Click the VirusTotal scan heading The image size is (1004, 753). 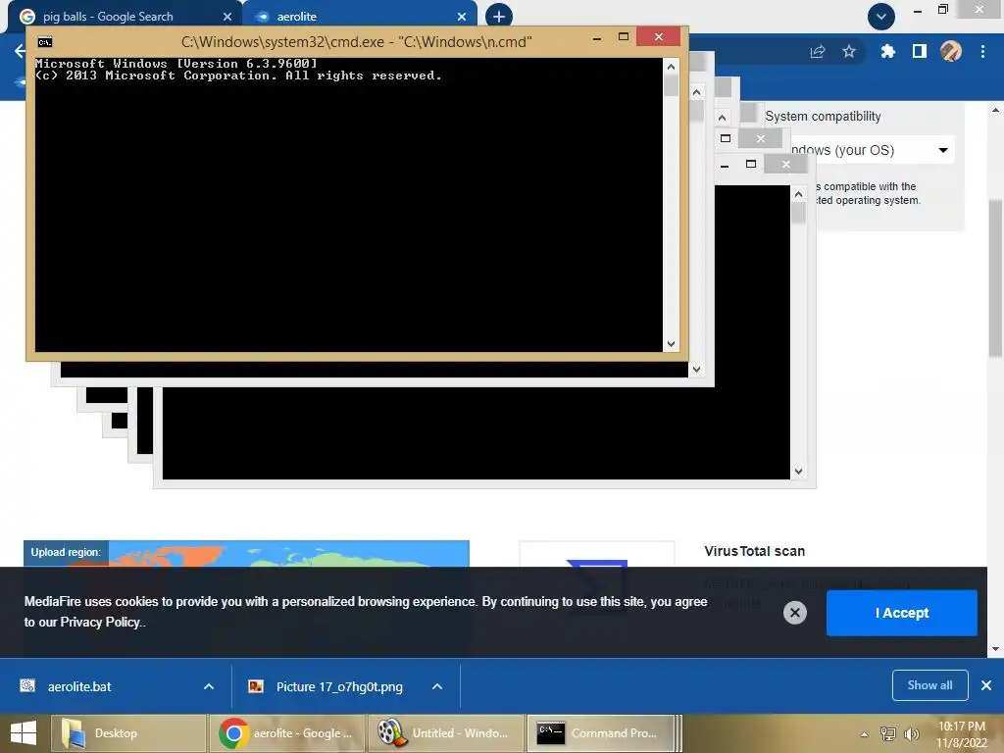point(754,551)
